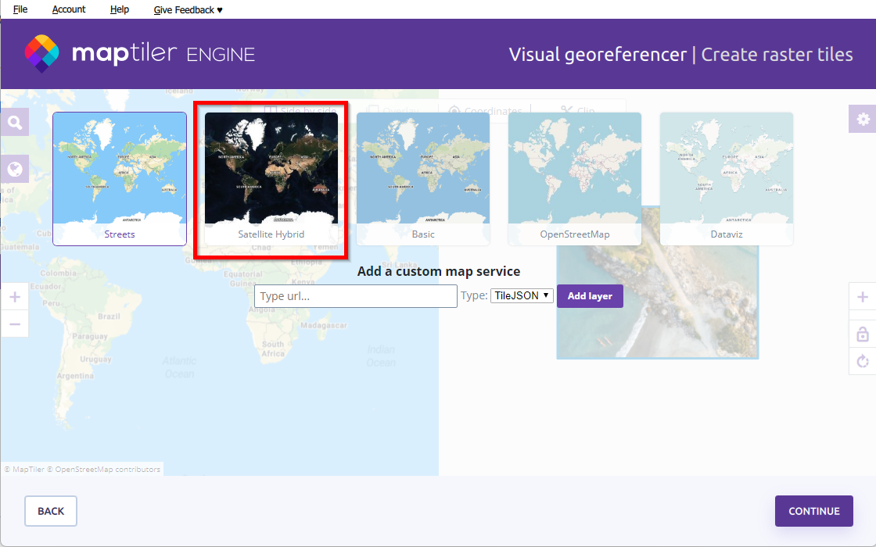Zoom out on the left map
The height and width of the screenshot is (547, 876).
point(14,324)
